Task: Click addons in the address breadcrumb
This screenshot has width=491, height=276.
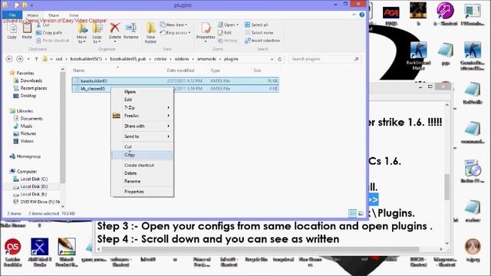Action: [x=182, y=59]
